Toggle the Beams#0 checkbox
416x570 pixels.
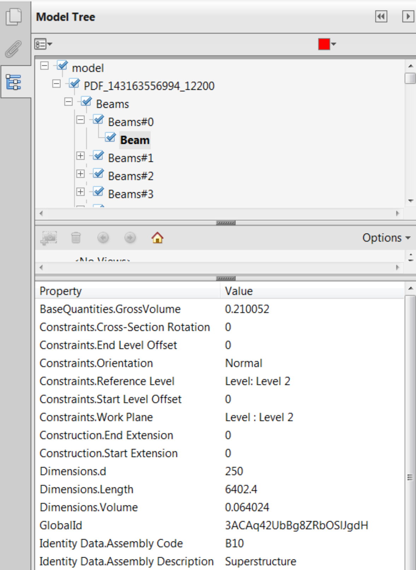click(x=99, y=119)
